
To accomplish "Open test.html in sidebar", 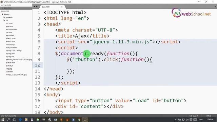I will (x=9, y=72).
